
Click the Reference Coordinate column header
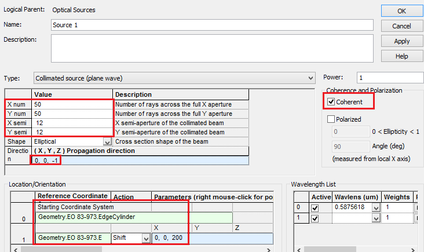73,196
